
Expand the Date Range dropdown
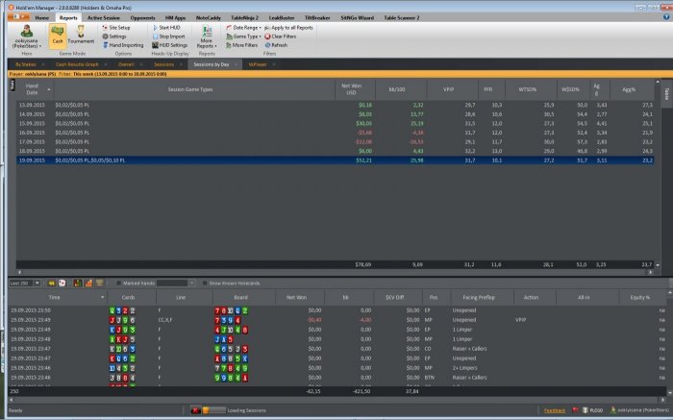[x=246, y=28]
